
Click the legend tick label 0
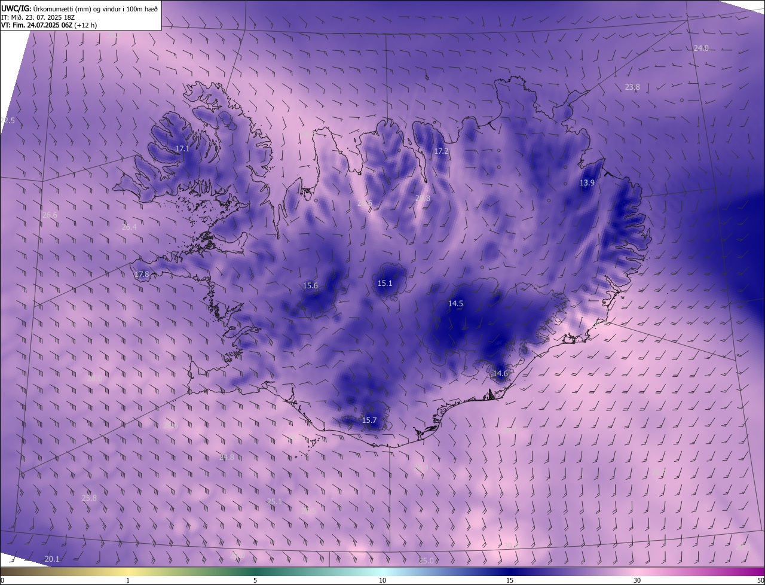(x=2, y=581)
